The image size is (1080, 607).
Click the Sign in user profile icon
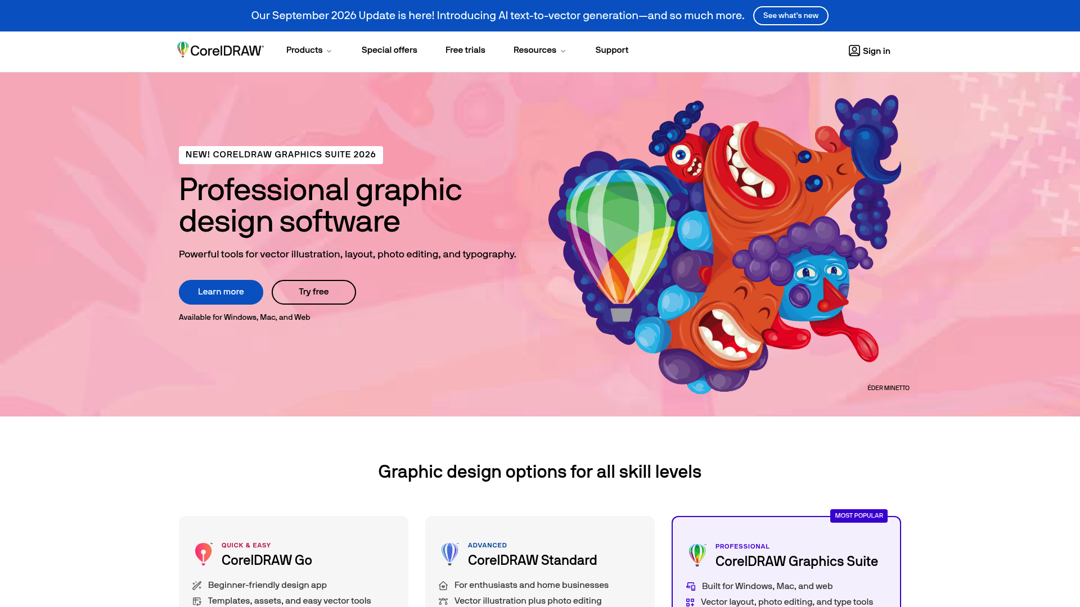tap(854, 51)
